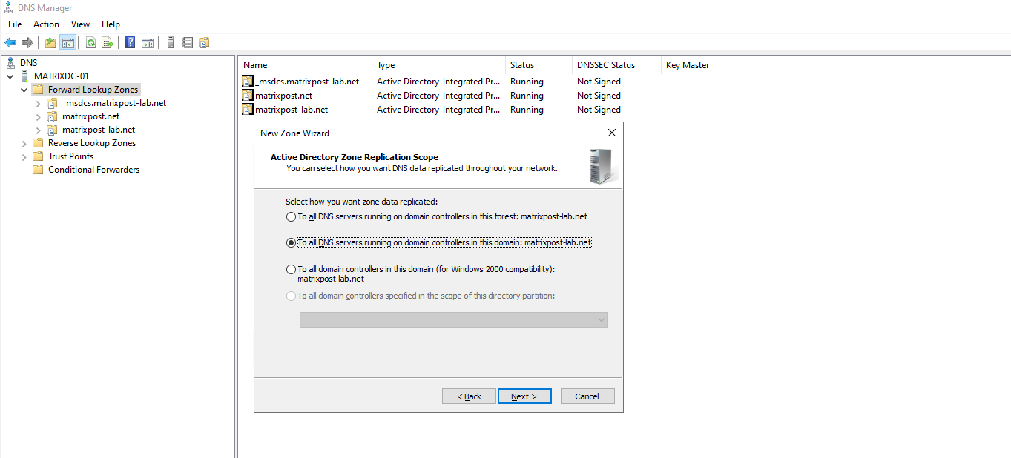Screen dimensions: 1011x458
Task: Expand the Trust Points node
Action: pyautogui.click(x=24, y=156)
